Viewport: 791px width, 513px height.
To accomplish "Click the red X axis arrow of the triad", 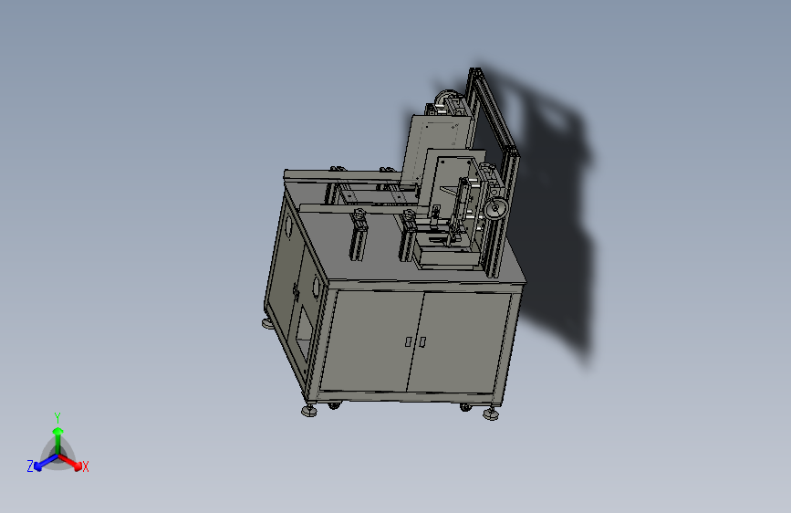I will [x=70, y=462].
